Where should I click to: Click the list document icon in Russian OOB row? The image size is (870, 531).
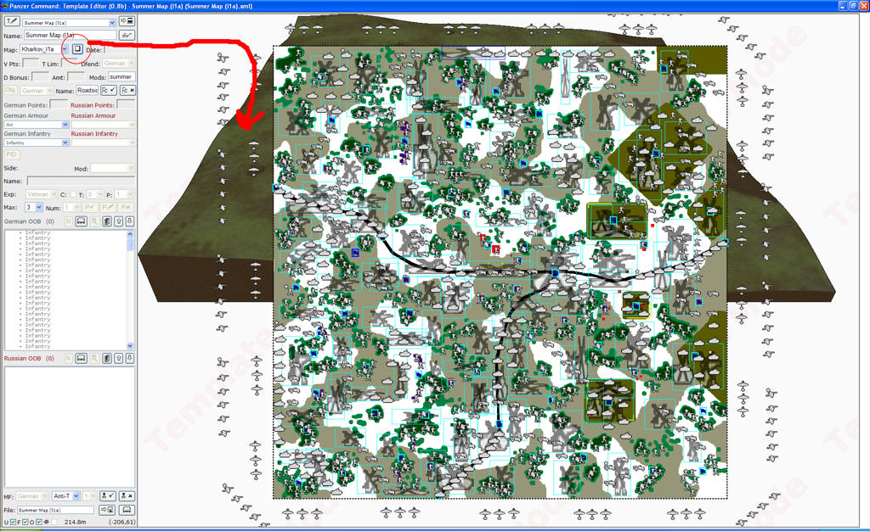click(106, 358)
